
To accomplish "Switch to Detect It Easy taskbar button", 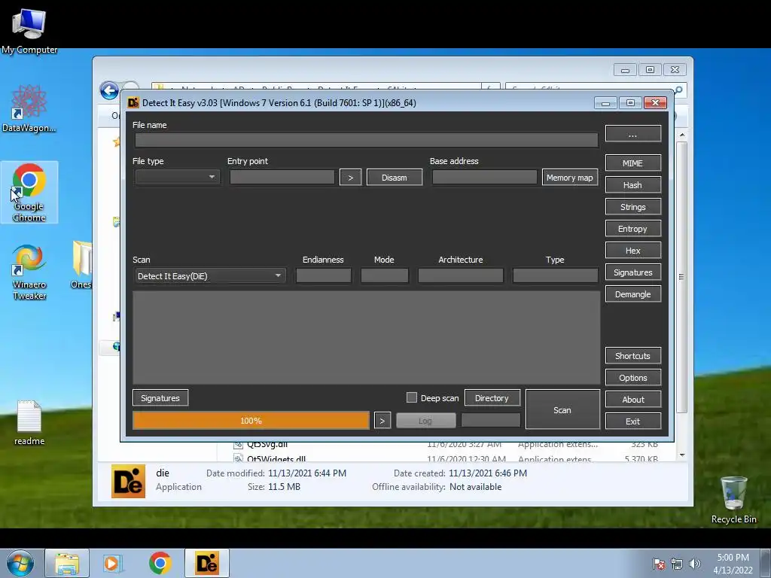I will click(x=207, y=563).
